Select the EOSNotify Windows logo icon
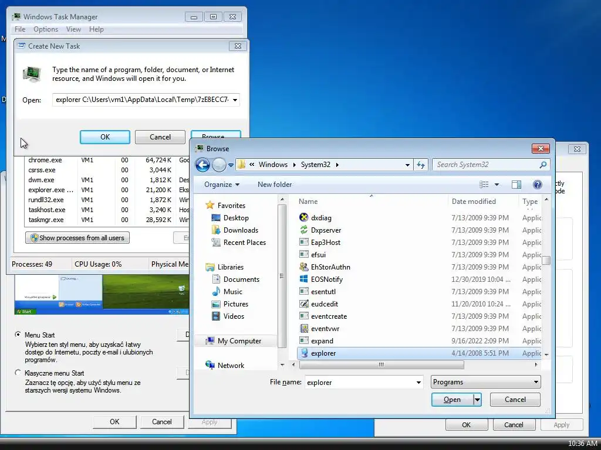 [303, 279]
